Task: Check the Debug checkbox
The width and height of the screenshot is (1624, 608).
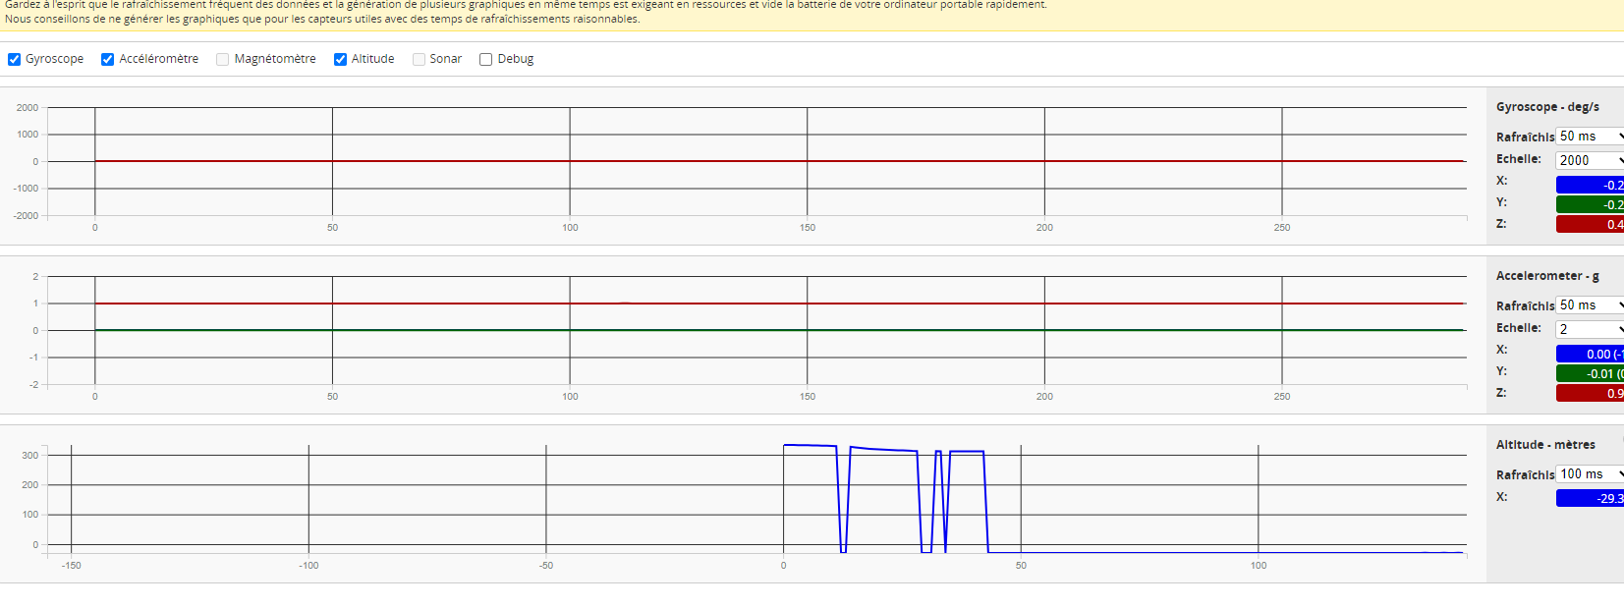Action: tap(486, 59)
